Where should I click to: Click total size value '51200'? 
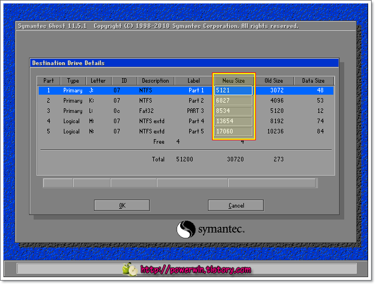click(x=185, y=159)
